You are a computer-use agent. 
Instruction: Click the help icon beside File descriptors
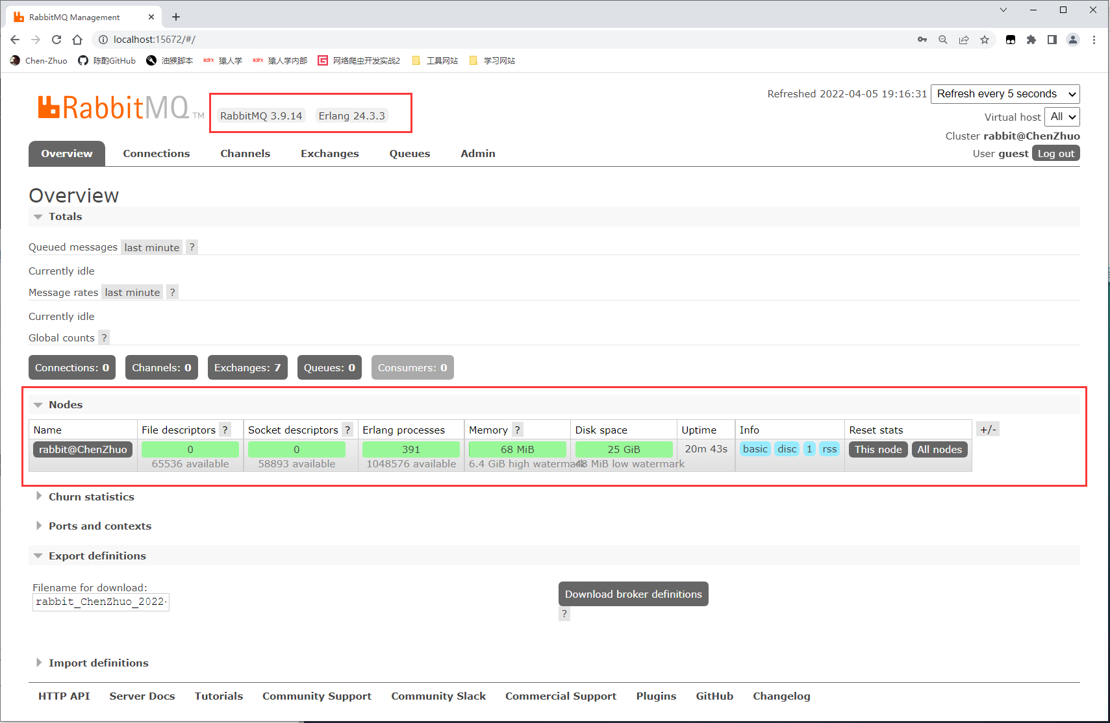tap(225, 430)
